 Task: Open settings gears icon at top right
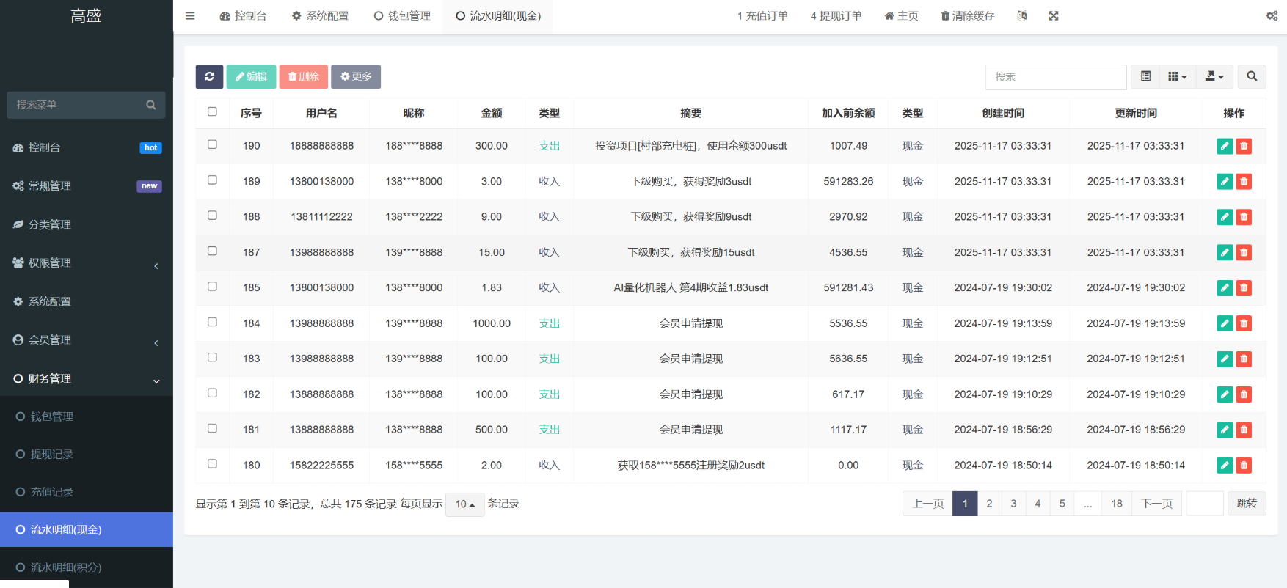(x=1272, y=15)
